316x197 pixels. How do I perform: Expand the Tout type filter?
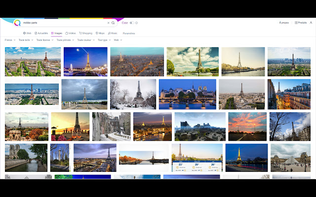(104, 40)
